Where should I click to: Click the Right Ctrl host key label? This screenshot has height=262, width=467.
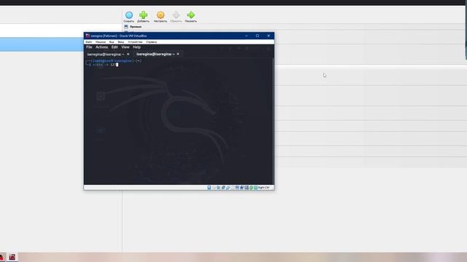pos(263,188)
